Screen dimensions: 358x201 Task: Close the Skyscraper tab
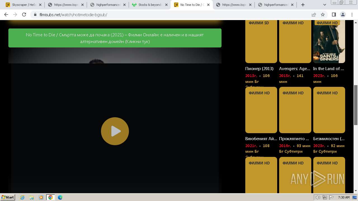tap(40, 5)
